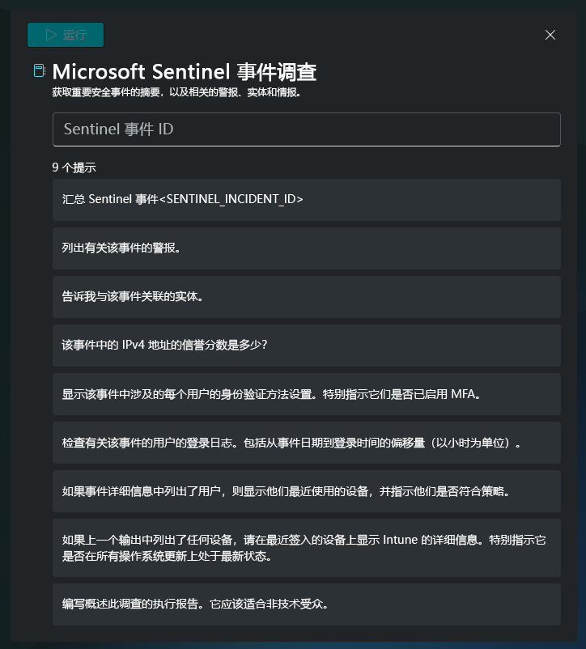Select the 汇总 Sentinel 事件 SENTINEL_INCIDENT_ID prompt
The height and width of the screenshot is (649, 586).
[x=307, y=200]
